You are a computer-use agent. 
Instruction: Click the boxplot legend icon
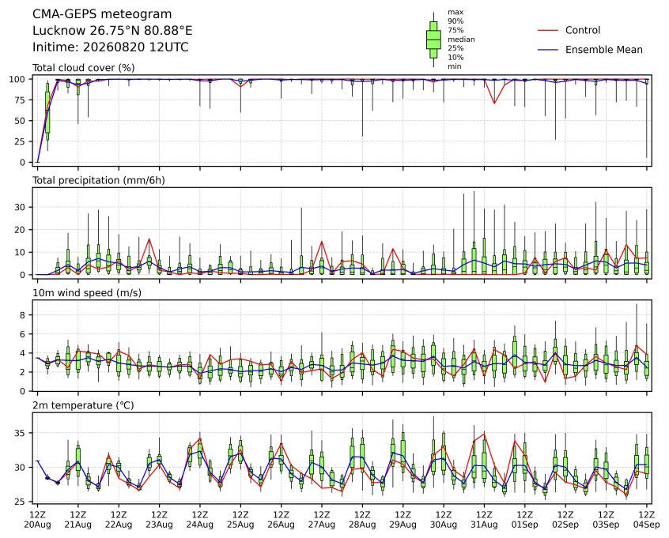coord(433,40)
